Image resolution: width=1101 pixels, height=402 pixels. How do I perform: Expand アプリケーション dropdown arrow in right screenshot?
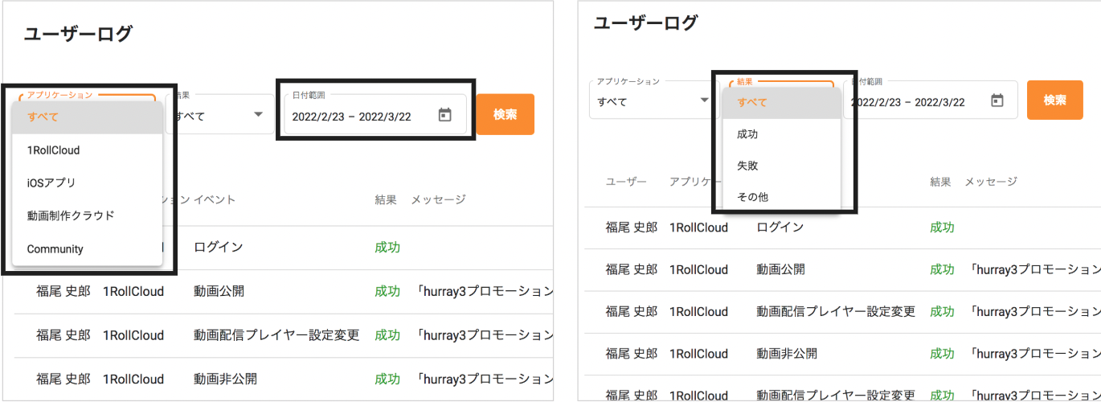705,100
